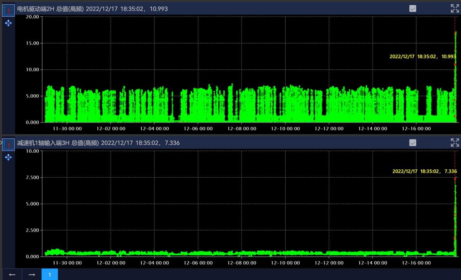Go to the next page with the right arrow
The image size is (461, 280).
pos(32,274)
